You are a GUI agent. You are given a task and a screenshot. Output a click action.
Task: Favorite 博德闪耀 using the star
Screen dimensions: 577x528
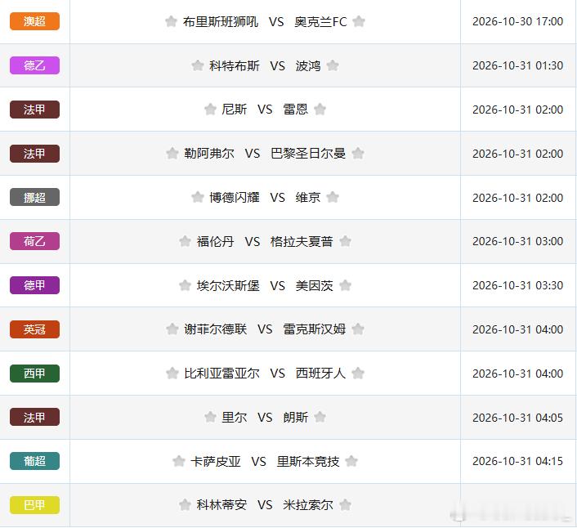click(197, 197)
